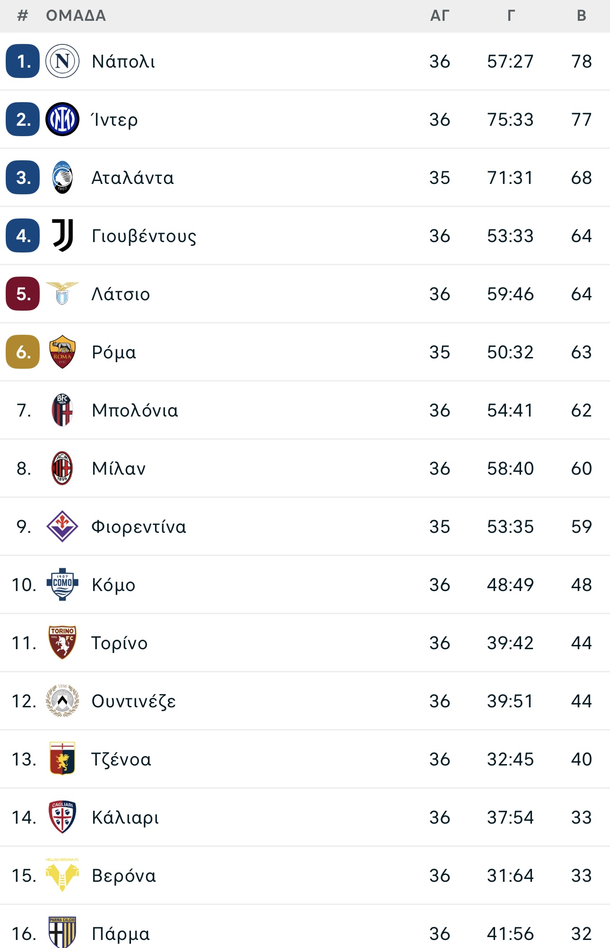Click the Napoli club crest

pyautogui.click(x=62, y=61)
